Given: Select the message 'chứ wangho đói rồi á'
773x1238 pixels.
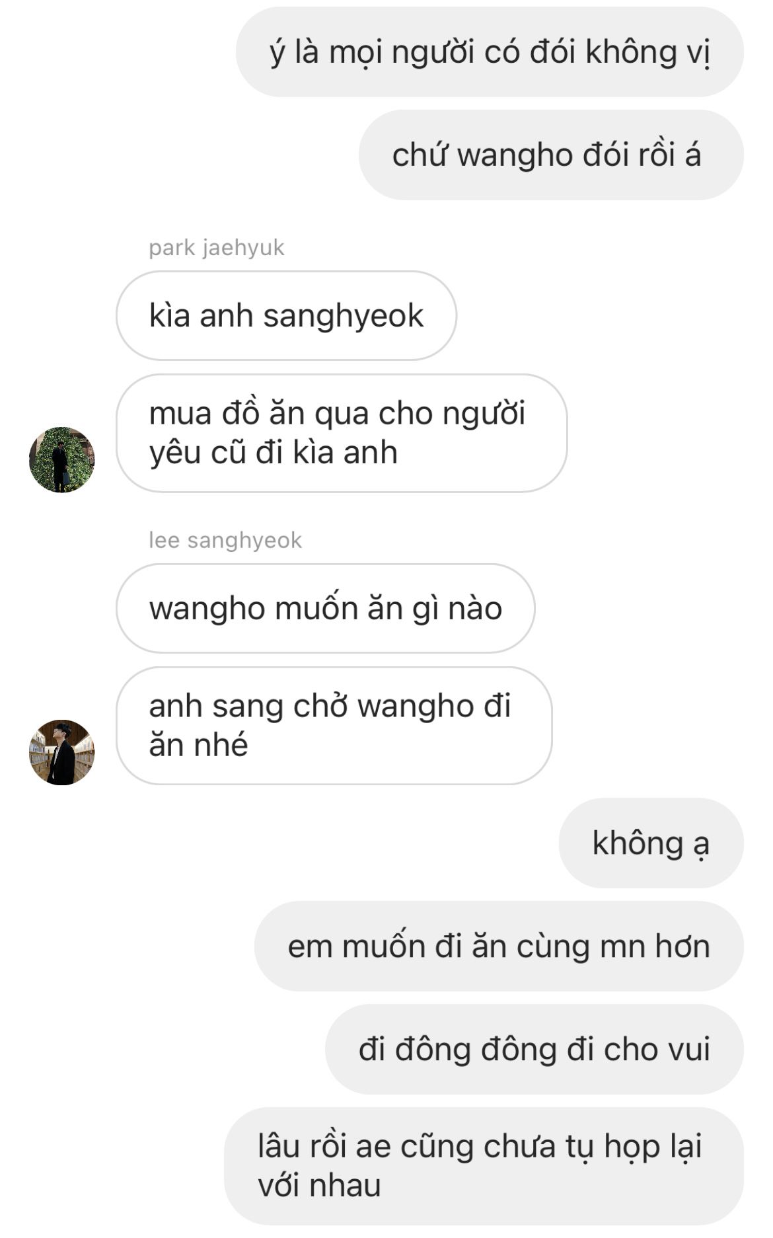Looking at the screenshot, I should [551, 155].
